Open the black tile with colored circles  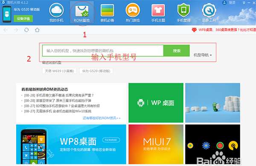(212, 144)
